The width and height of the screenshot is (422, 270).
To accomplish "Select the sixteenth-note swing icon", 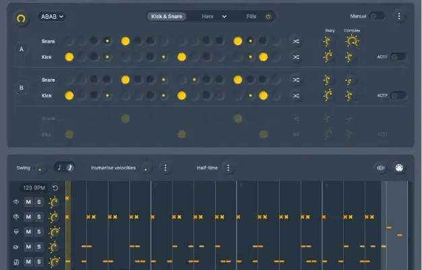I will click(70, 167).
